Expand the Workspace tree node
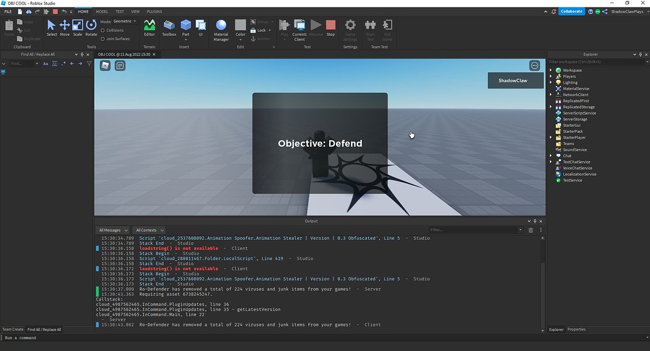Screen dimensions: 650x351 click(551, 70)
